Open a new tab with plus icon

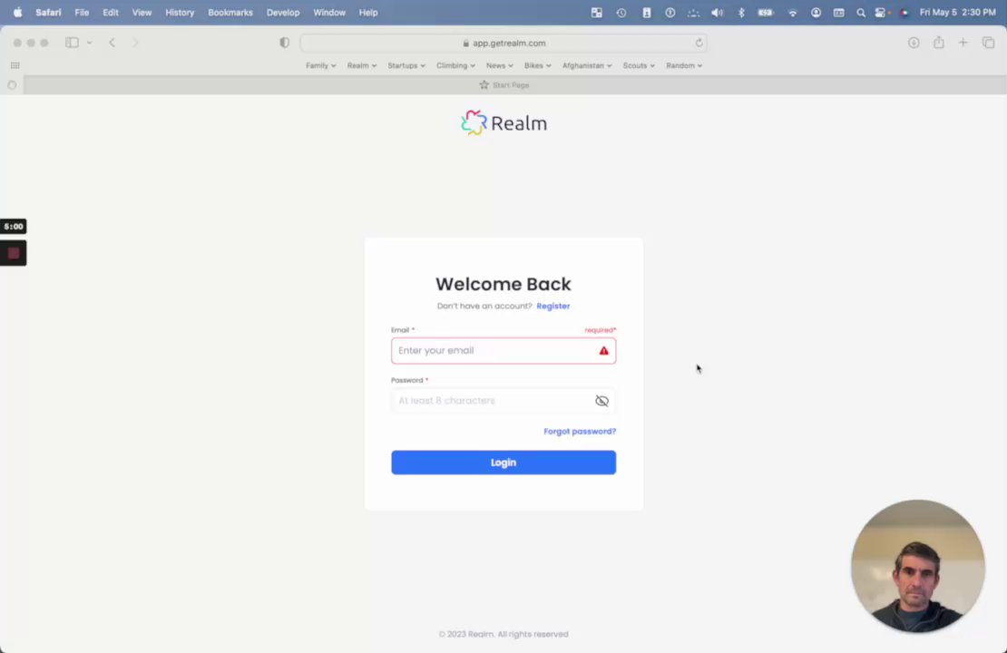click(963, 43)
